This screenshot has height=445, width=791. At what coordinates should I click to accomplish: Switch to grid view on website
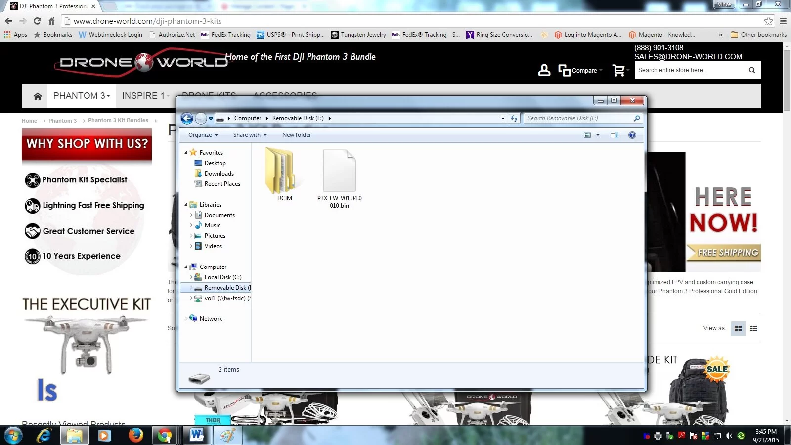(x=738, y=328)
